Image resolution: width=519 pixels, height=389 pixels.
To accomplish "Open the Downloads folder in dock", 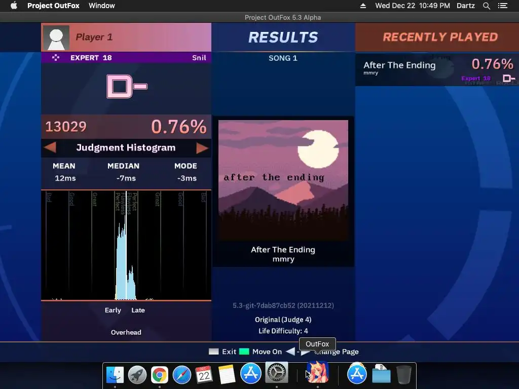I will tap(381, 374).
